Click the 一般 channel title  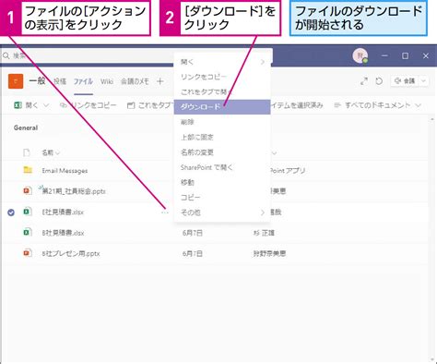pos(37,81)
